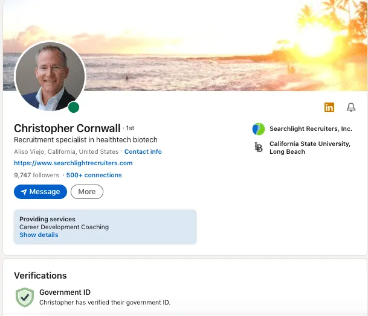The image size is (368, 316).
Task: Click the government ID verification shield icon
Action: pyautogui.click(x=25, y=297)
